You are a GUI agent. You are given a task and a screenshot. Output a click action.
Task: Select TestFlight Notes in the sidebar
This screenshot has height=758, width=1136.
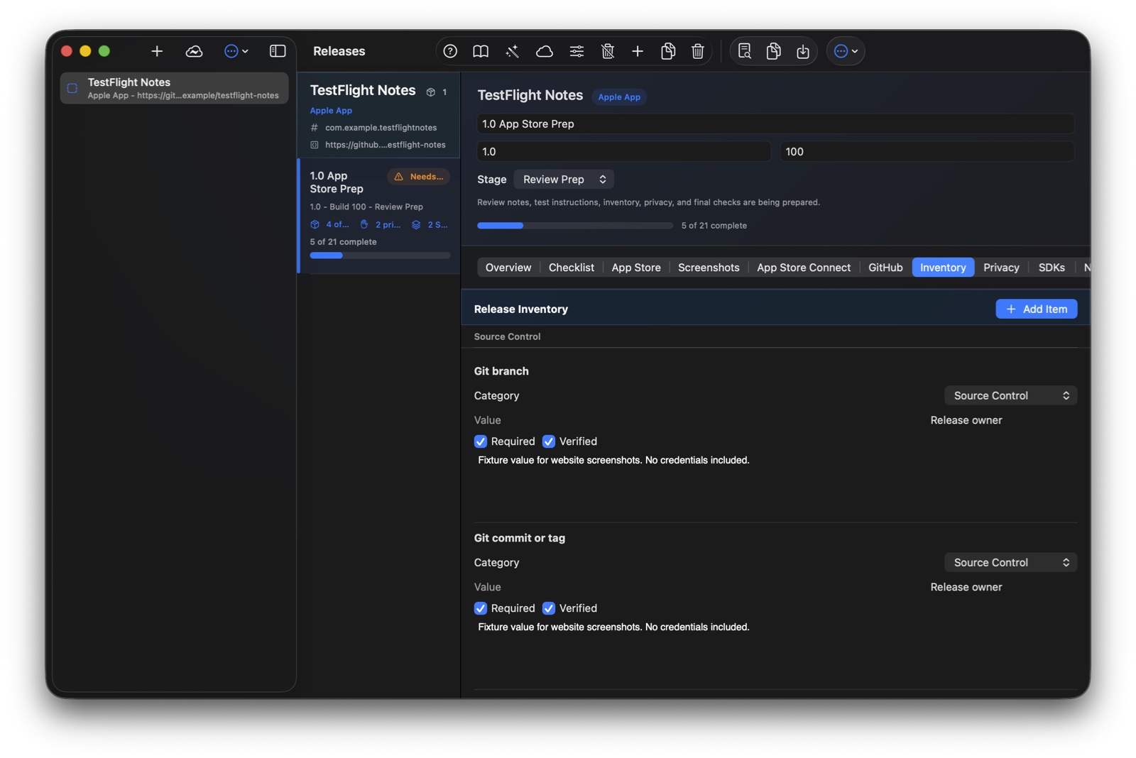[174, 88]
